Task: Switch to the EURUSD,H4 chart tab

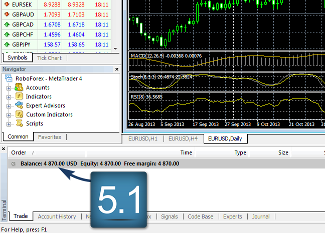Action: point(183,138)
